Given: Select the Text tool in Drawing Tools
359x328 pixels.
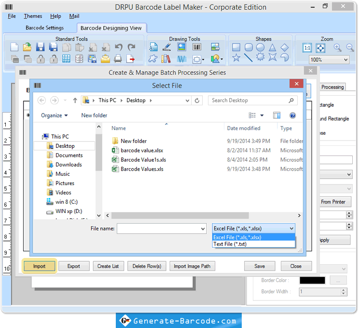Looking at the screenshot, I should click(x=153, y=47).
